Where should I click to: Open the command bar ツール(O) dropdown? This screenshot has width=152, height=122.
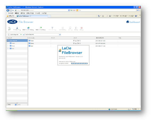131,16
